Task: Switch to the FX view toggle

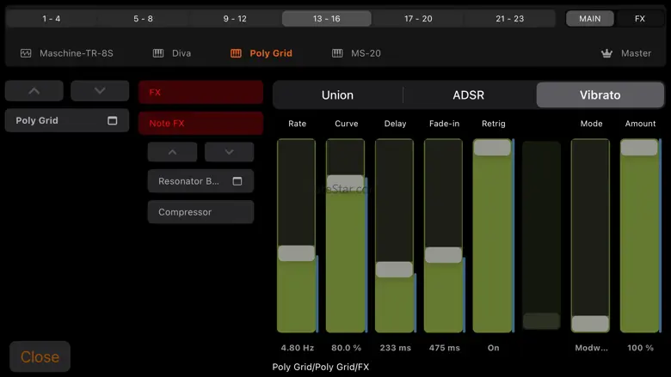Action: (639, 18)
